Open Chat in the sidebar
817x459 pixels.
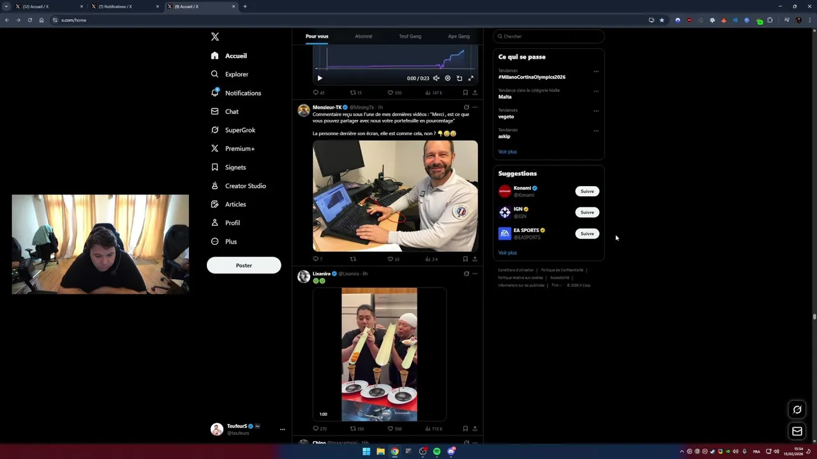tap(225, 112)
